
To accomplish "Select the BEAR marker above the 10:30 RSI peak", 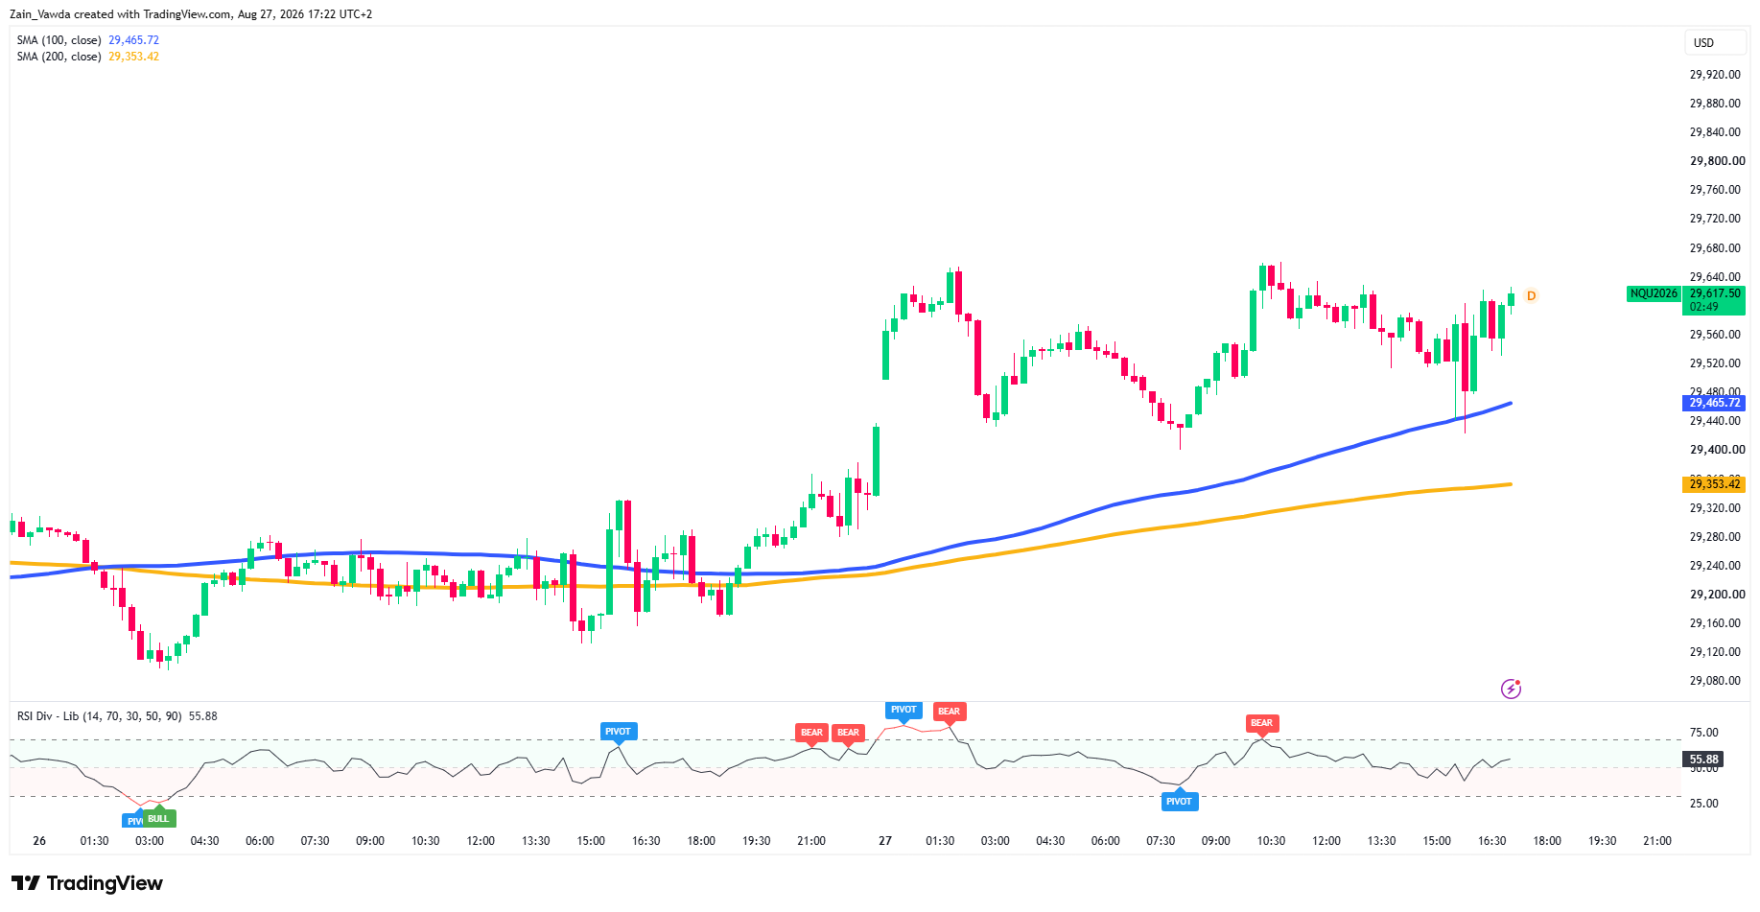I will 1261,724.
